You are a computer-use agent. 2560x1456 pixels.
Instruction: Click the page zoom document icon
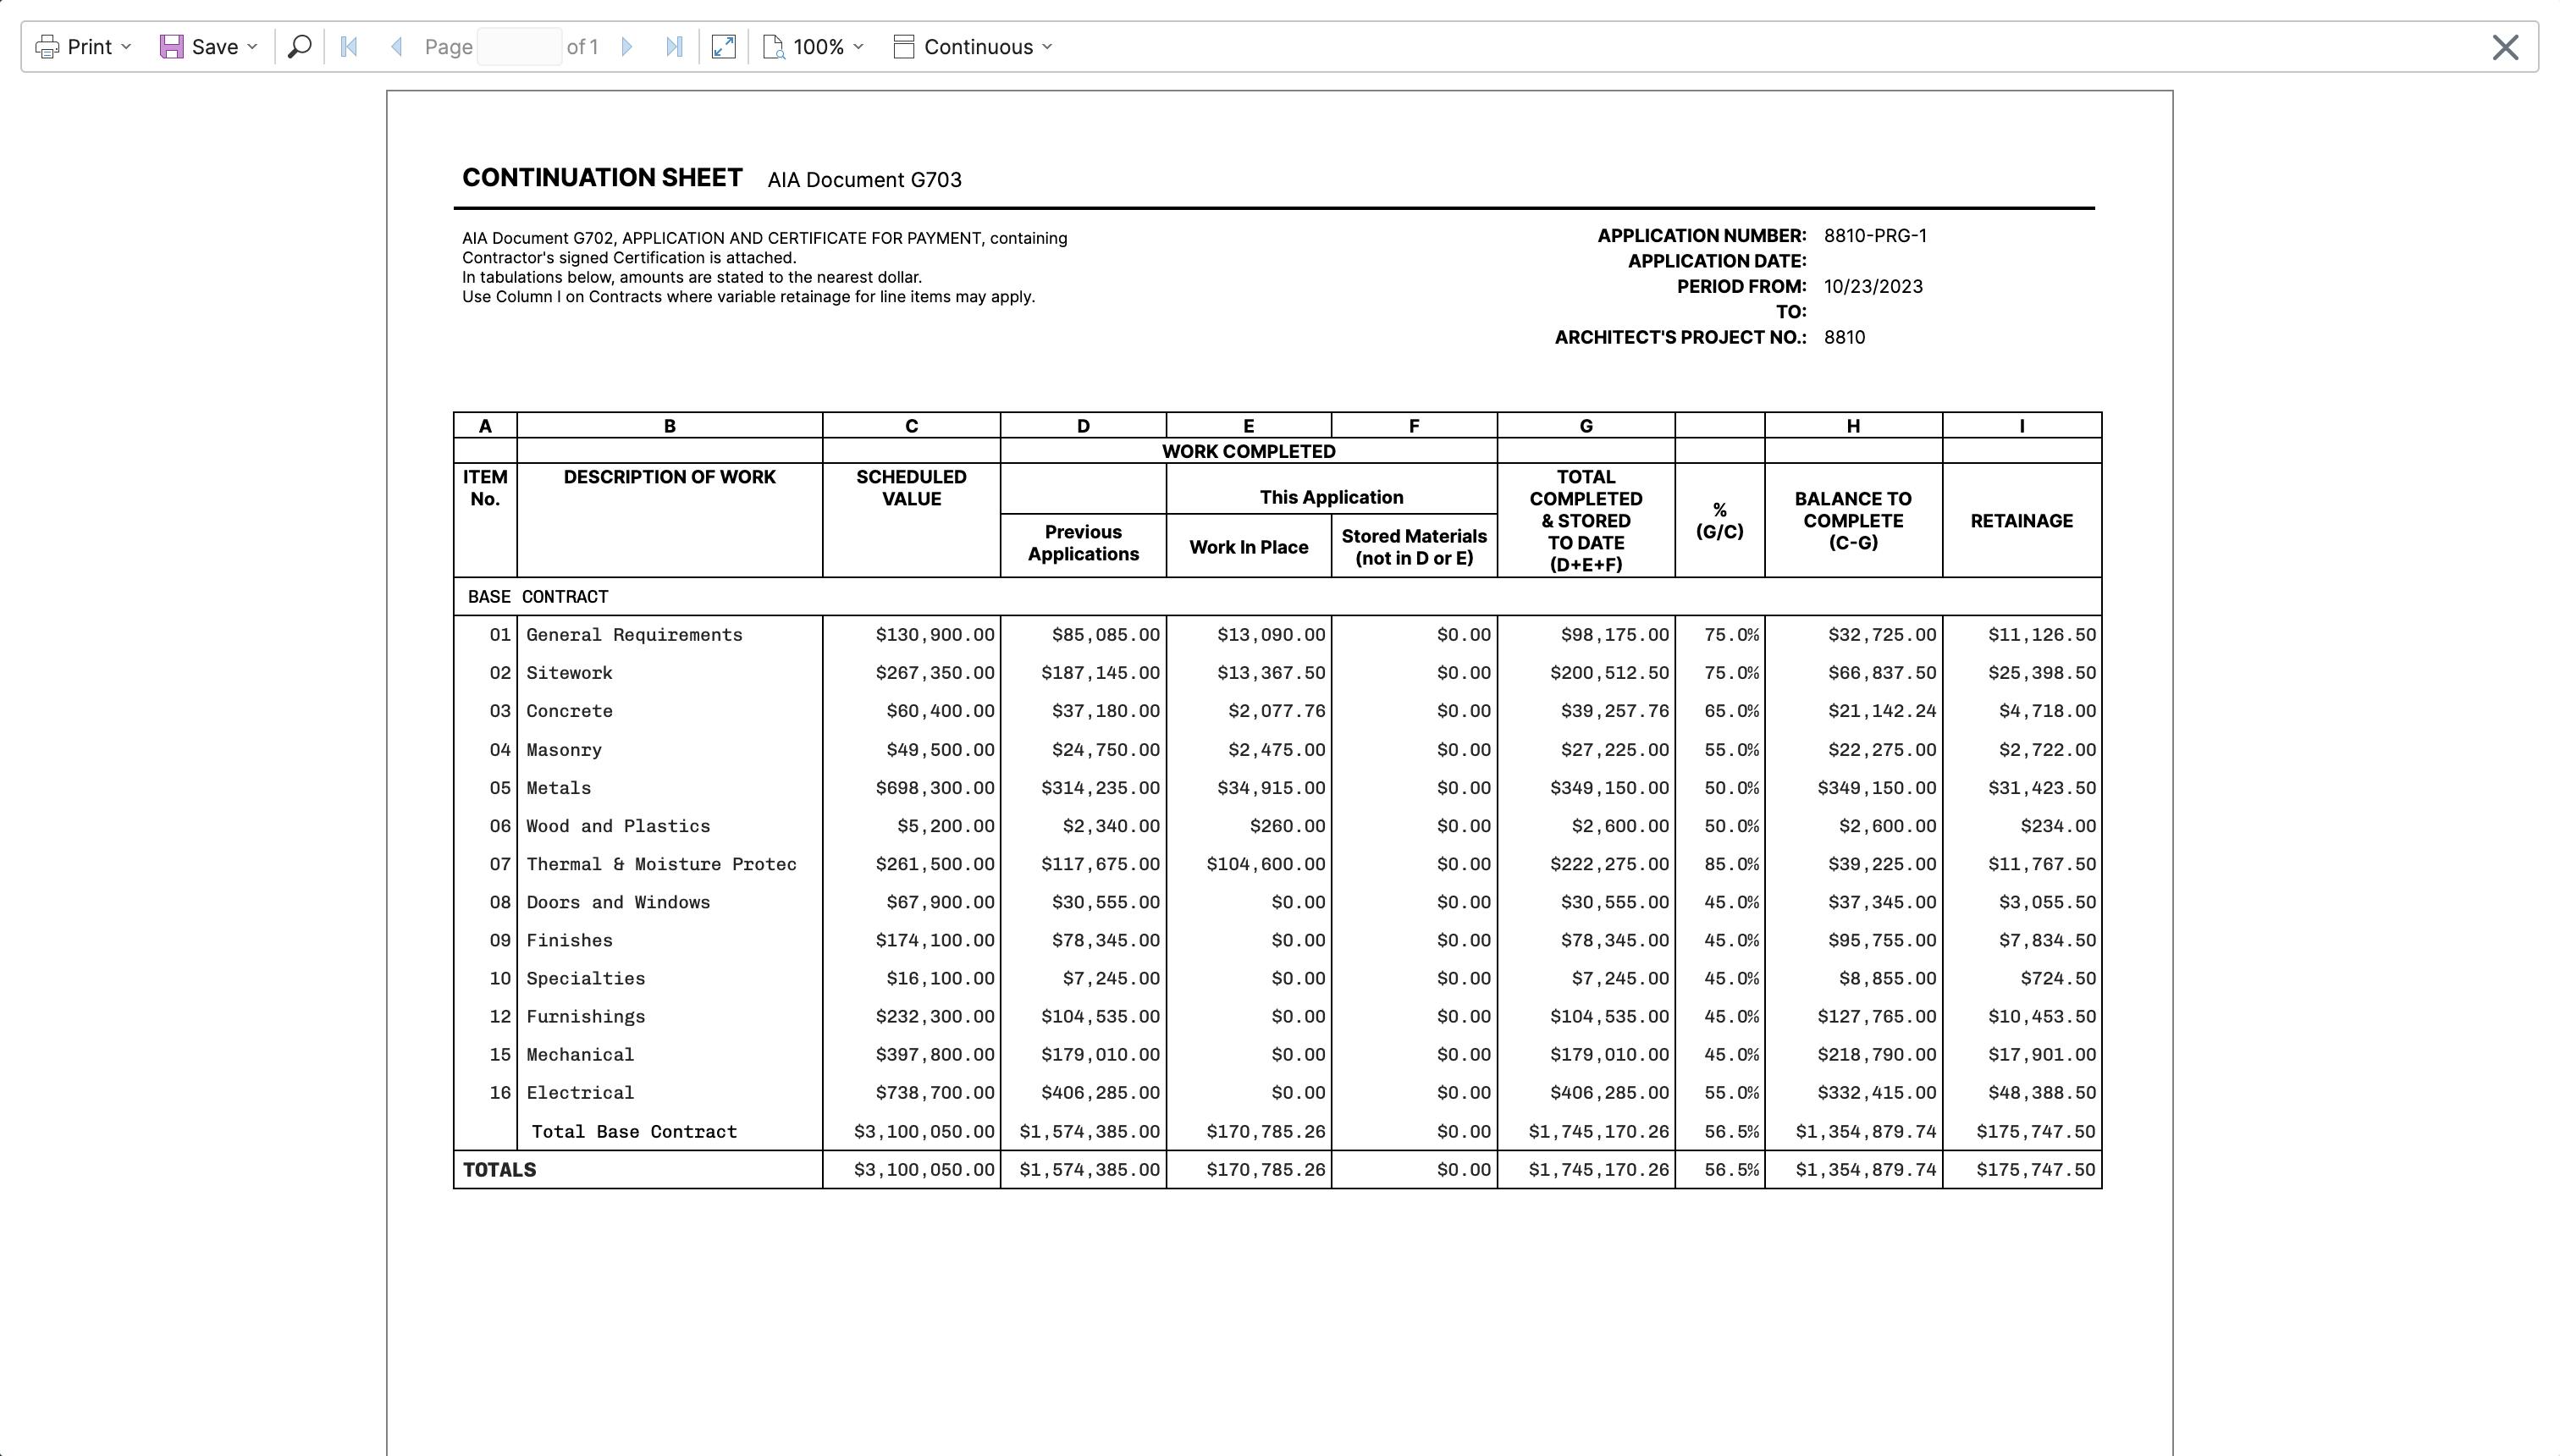click(x=773, y=47)
